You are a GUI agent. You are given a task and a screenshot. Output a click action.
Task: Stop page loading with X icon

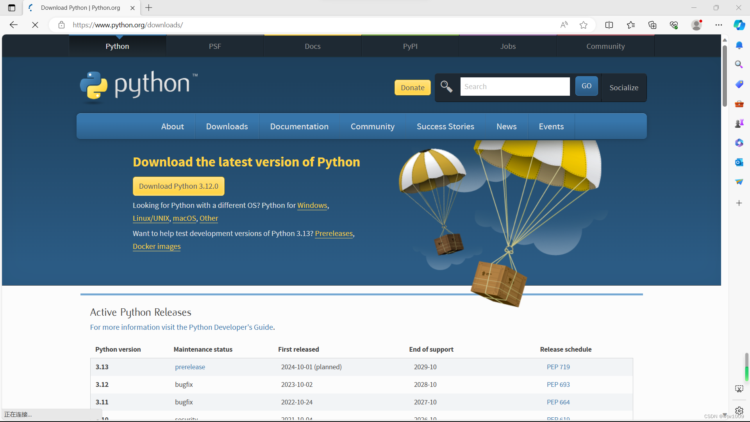tap(35, 25)
